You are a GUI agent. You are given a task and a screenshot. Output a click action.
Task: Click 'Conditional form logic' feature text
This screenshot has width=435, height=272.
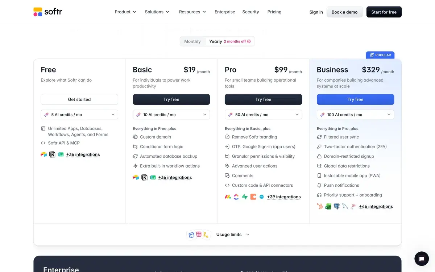click(162, 147)
